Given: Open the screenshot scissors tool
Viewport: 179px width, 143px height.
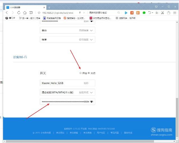Looking at the screenshot, I should (162, 13).
